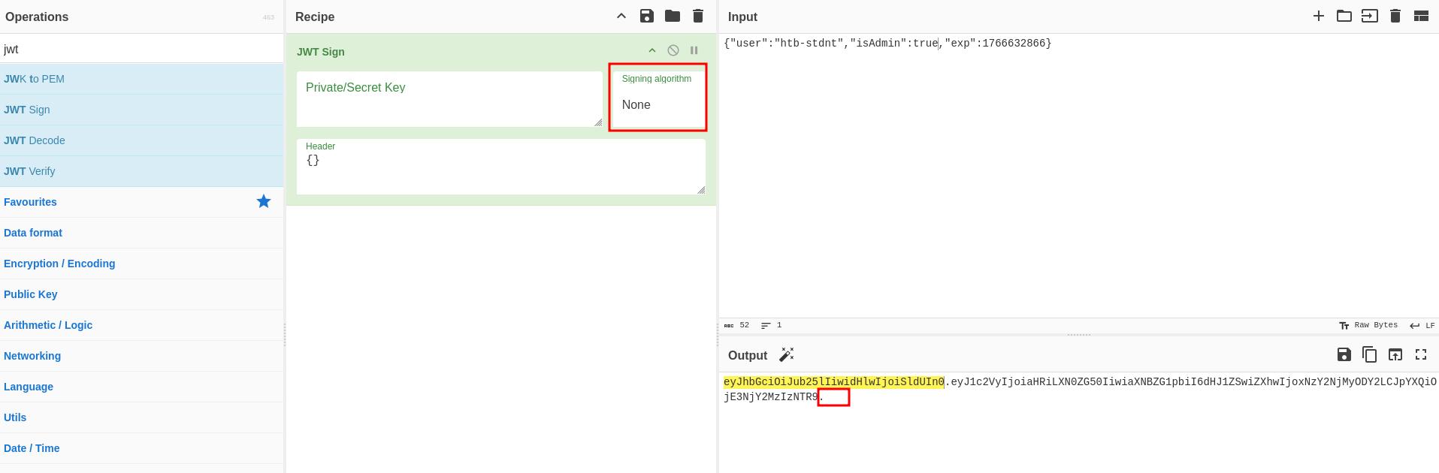Maximise the output pane
This screenshot has width=1439, height=473.
[1420, 354]
